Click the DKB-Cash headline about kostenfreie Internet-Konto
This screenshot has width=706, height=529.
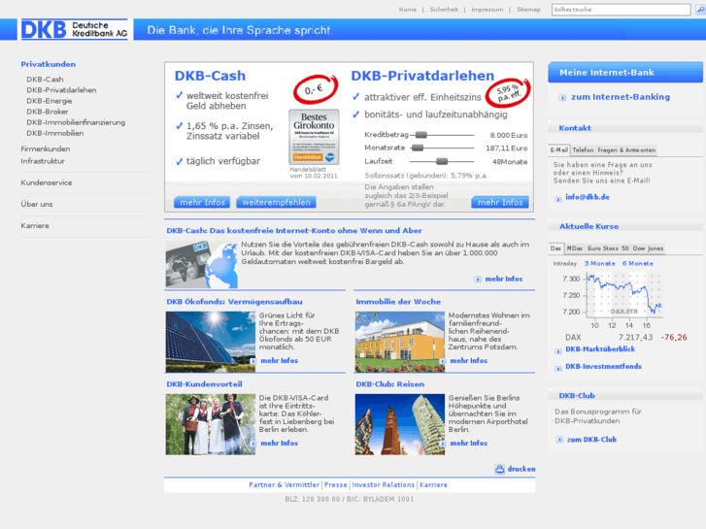point(294,231)
